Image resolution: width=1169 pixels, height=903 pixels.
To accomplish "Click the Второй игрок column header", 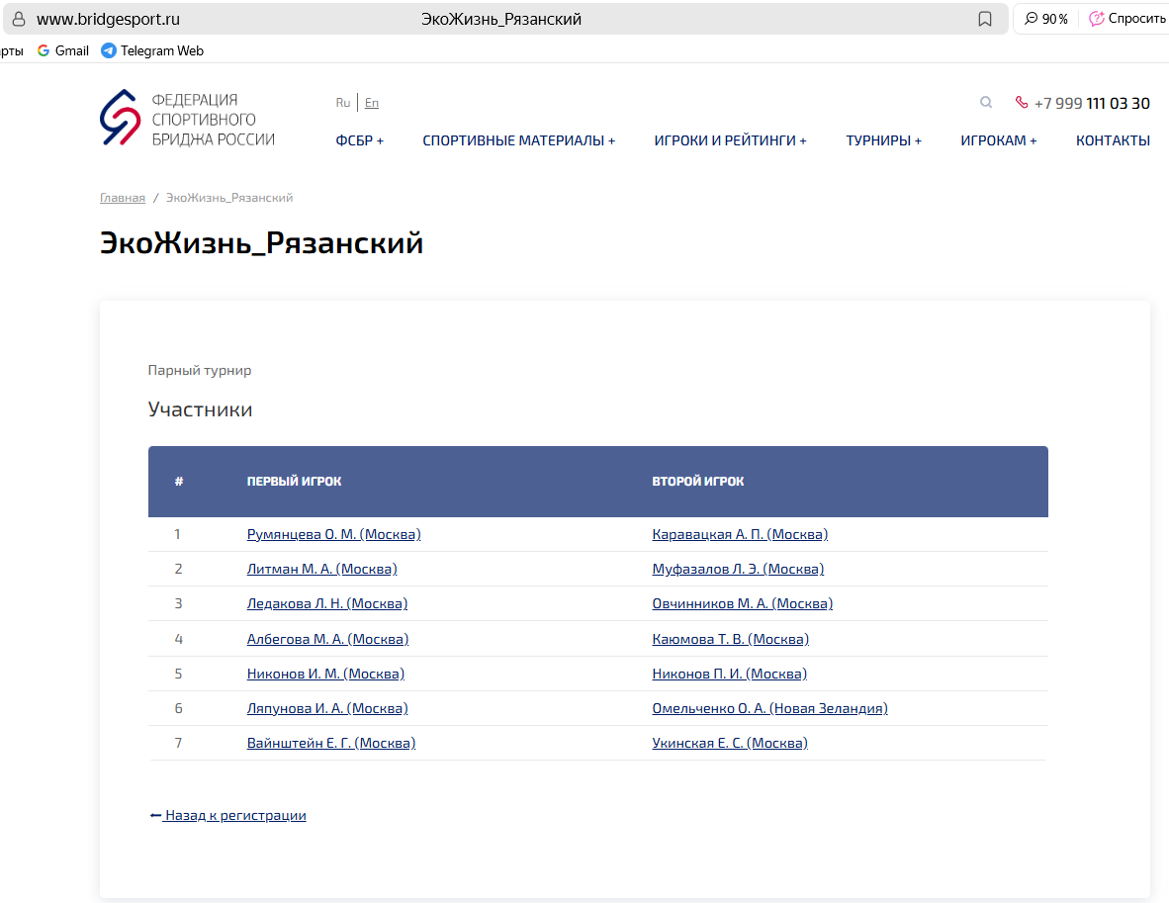I will click(698, 482).
